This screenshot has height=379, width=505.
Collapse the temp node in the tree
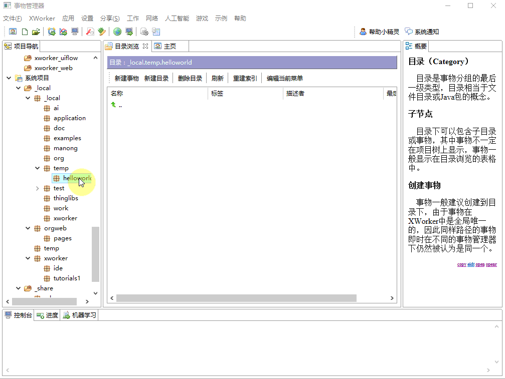(38, 168)
